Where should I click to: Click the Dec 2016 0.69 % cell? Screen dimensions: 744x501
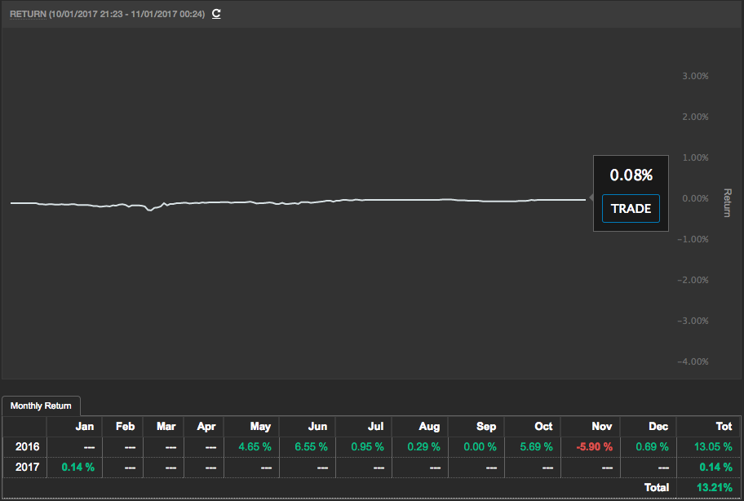pyautogui.click(x=651, y=447)
